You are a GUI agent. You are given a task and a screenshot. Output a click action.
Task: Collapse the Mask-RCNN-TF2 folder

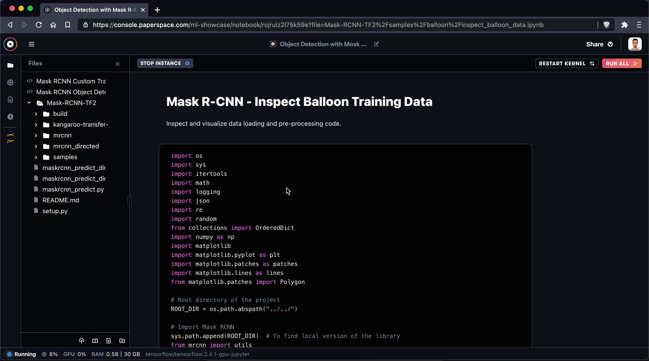pos(29,103)
